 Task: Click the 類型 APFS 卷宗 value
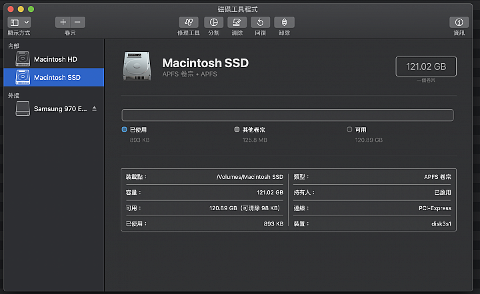tap(437, 177)
